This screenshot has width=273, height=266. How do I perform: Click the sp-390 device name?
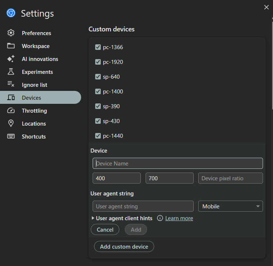[x=111, y=106]
